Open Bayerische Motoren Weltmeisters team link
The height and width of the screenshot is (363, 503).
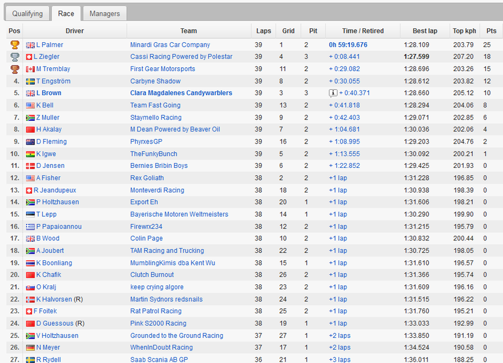[179, 214]
